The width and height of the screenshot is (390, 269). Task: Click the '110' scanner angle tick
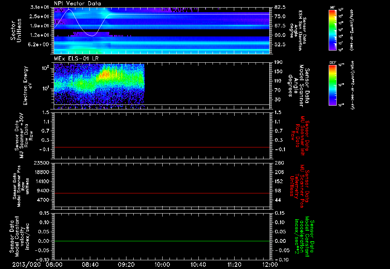click(x=278, y=81)
